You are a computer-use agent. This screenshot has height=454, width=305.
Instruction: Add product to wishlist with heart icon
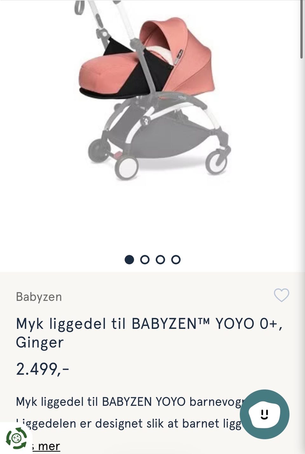pos(281,295)
